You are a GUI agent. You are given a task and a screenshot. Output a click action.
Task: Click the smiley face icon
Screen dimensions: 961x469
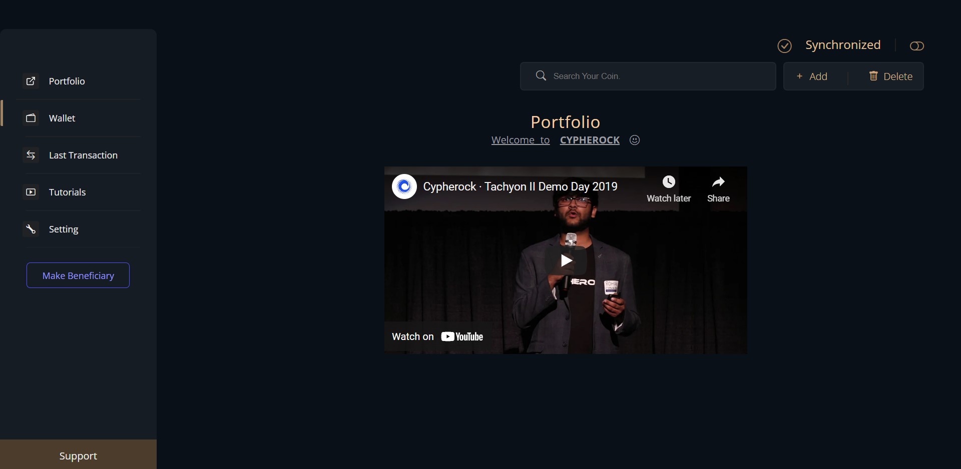point(635,140)
